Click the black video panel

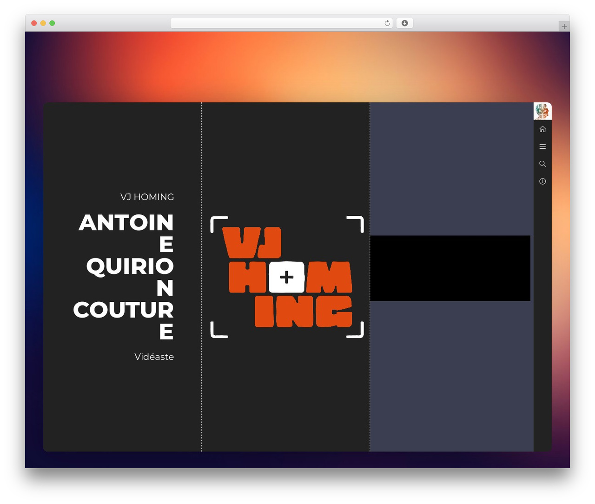(450, 268)
